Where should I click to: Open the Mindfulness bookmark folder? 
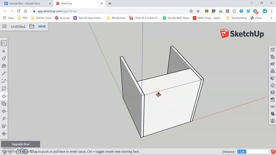(x=116, y=18)
